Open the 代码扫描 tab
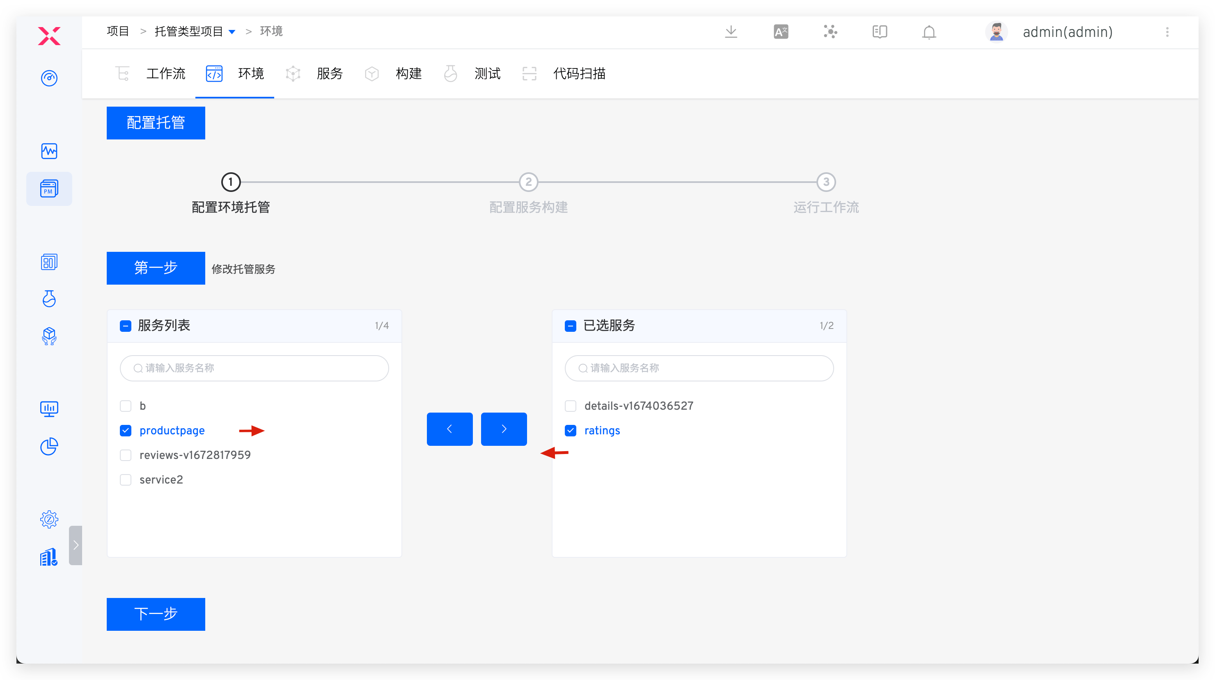1215x680 pixels. tap(579, 73)
